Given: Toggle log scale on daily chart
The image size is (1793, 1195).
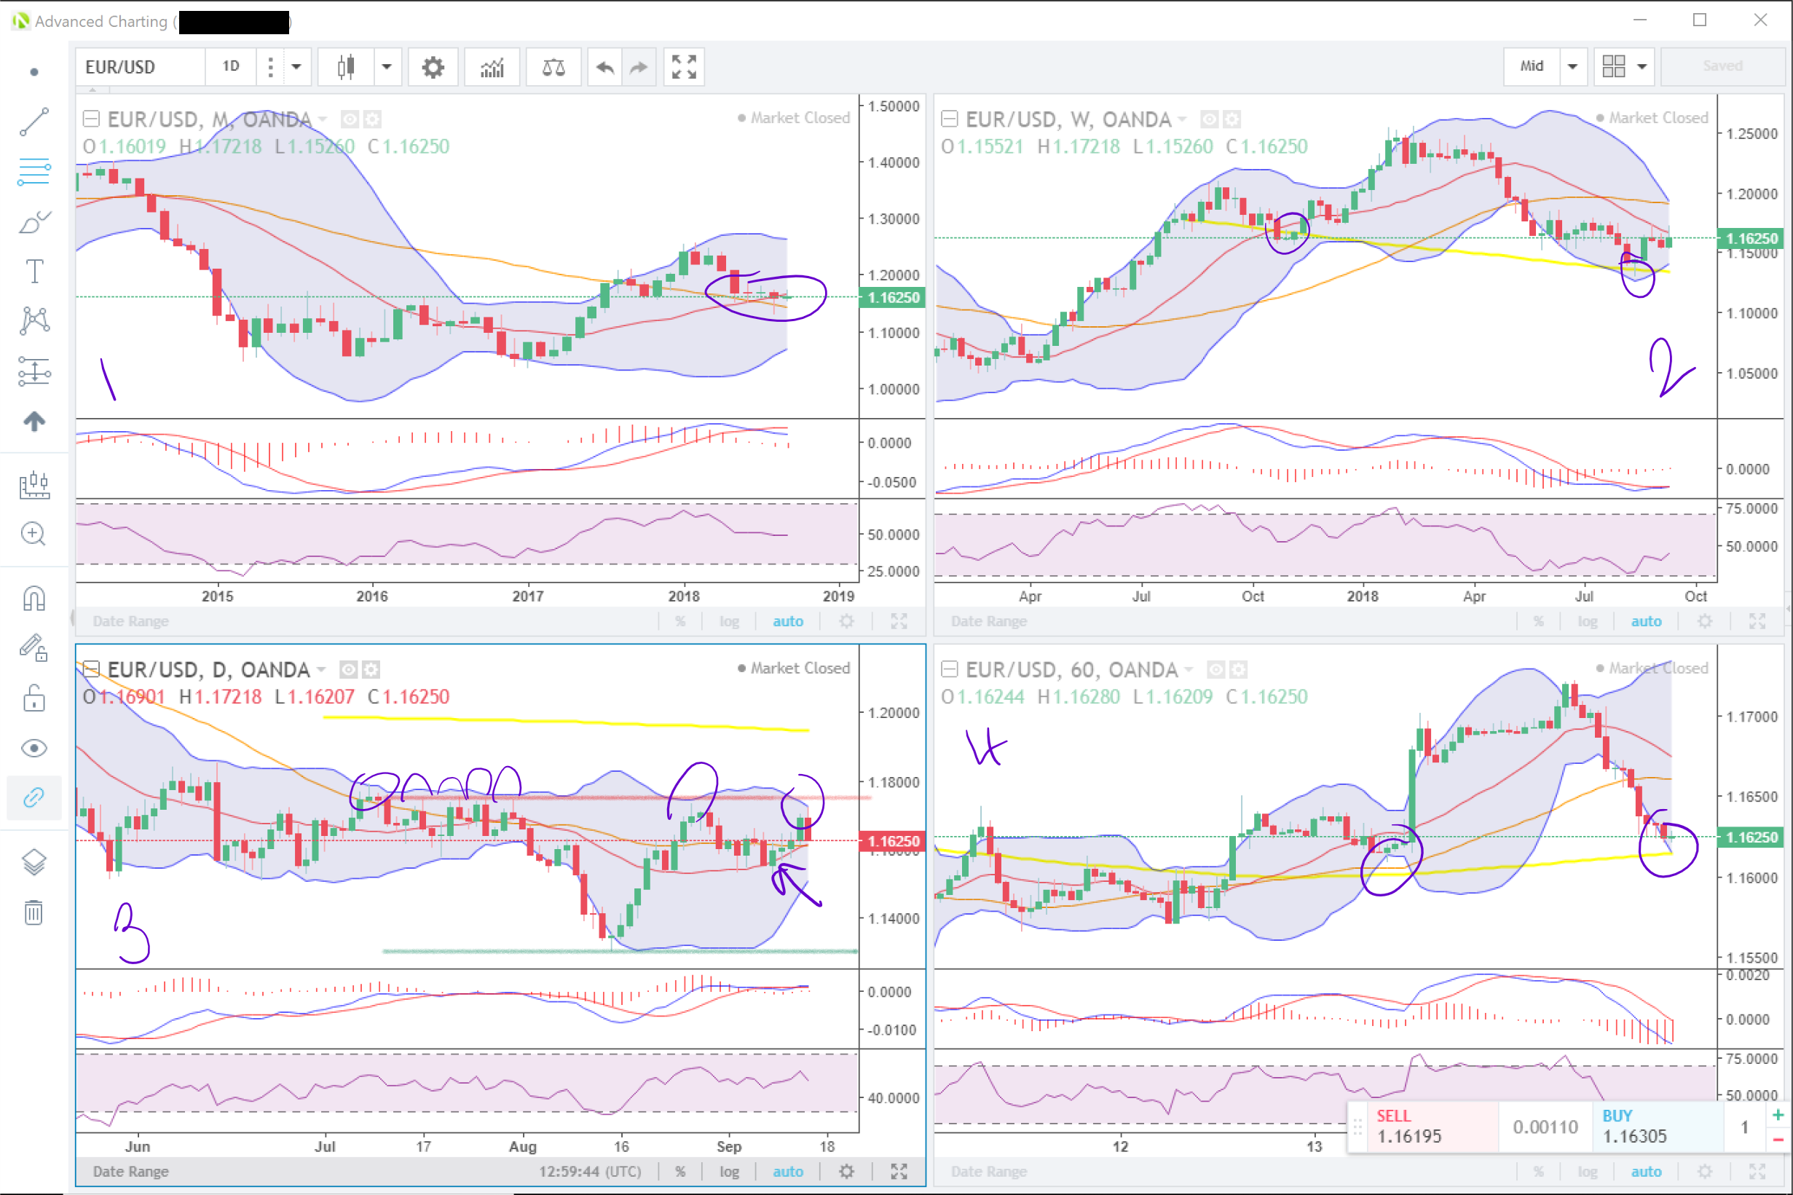Looking at the screenshot, I should click(x=728, y=1172).
